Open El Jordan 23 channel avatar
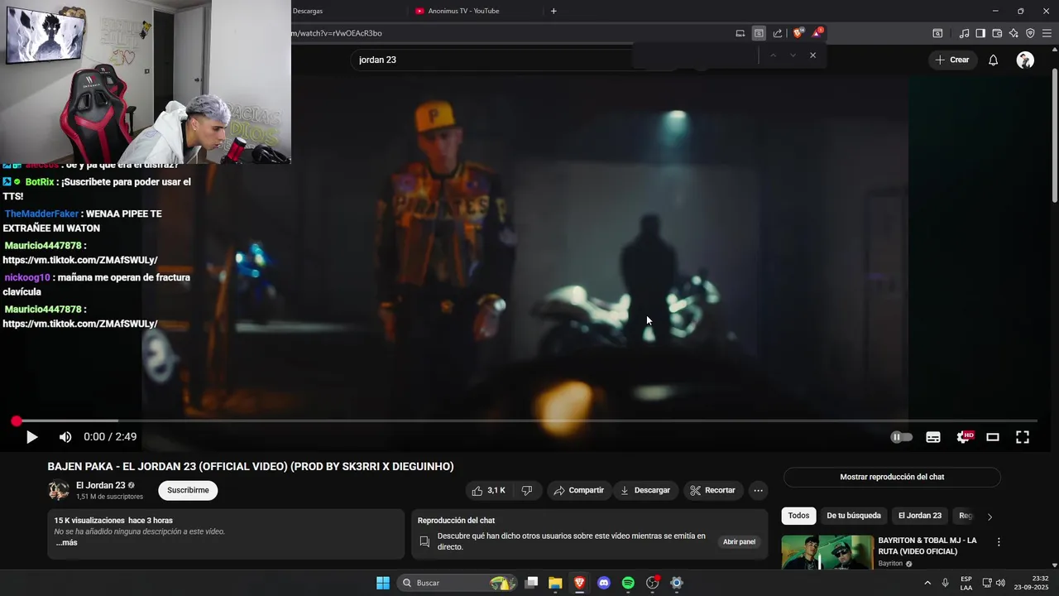 tap(59, 490)
